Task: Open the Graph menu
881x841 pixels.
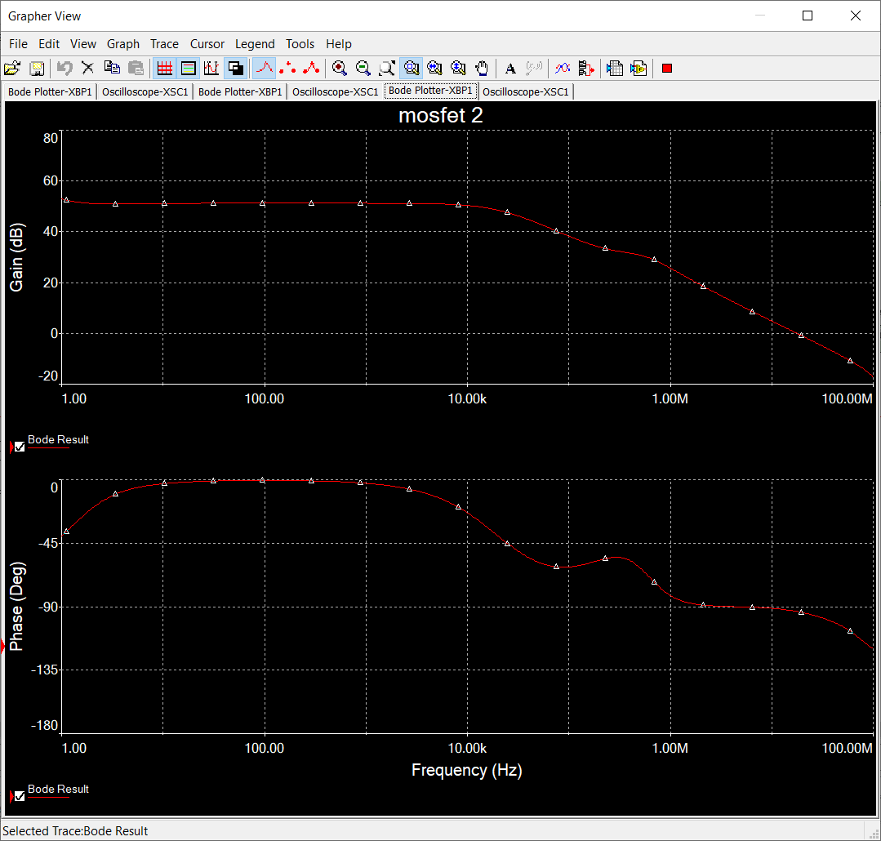Action: (123, 44)
